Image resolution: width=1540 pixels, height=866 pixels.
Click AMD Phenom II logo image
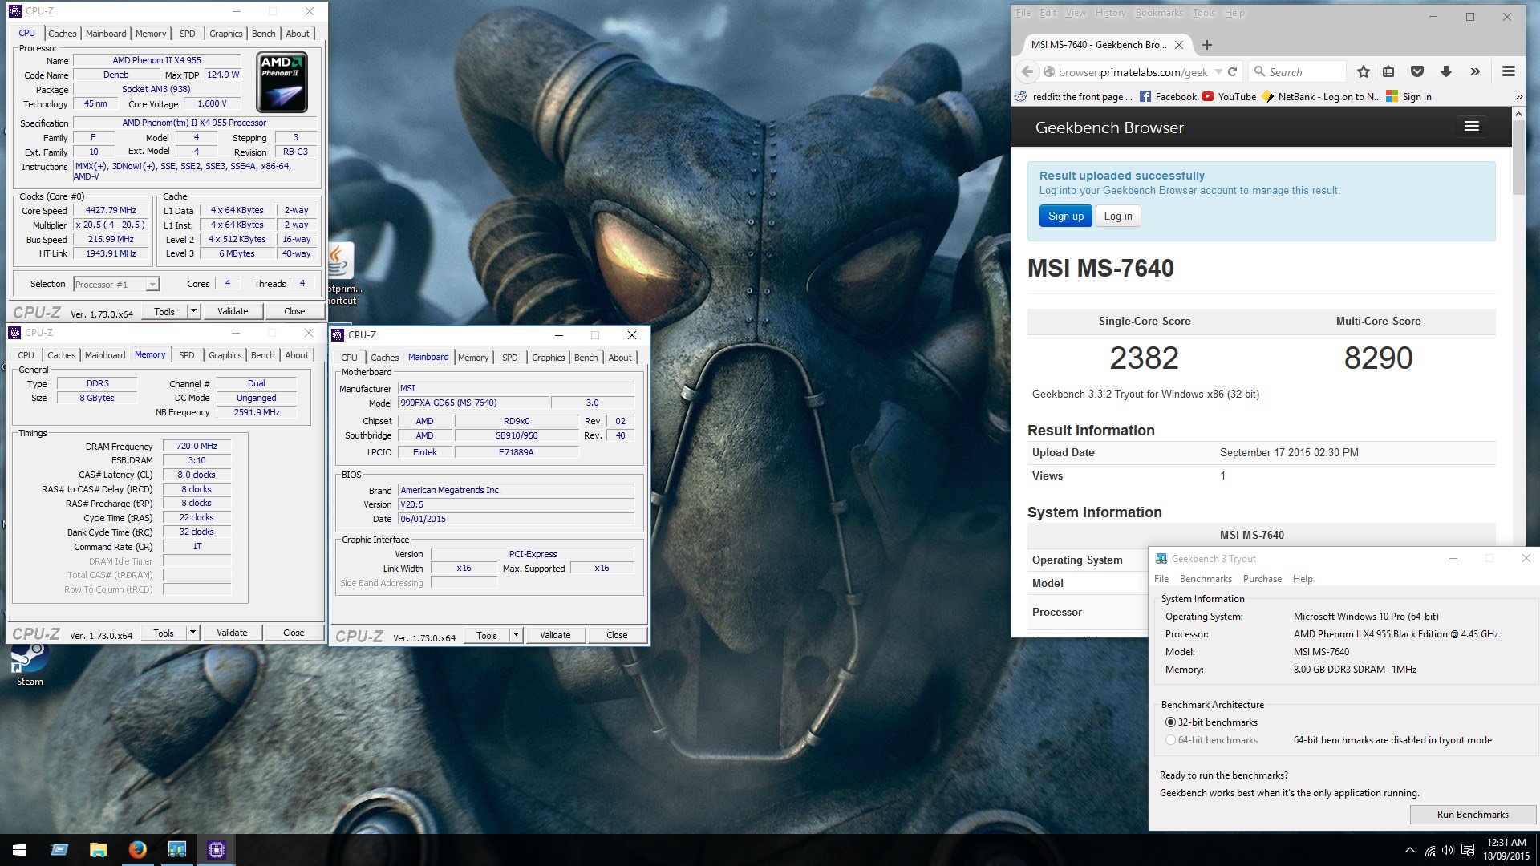pyautogui.click(x=282, y=82)
